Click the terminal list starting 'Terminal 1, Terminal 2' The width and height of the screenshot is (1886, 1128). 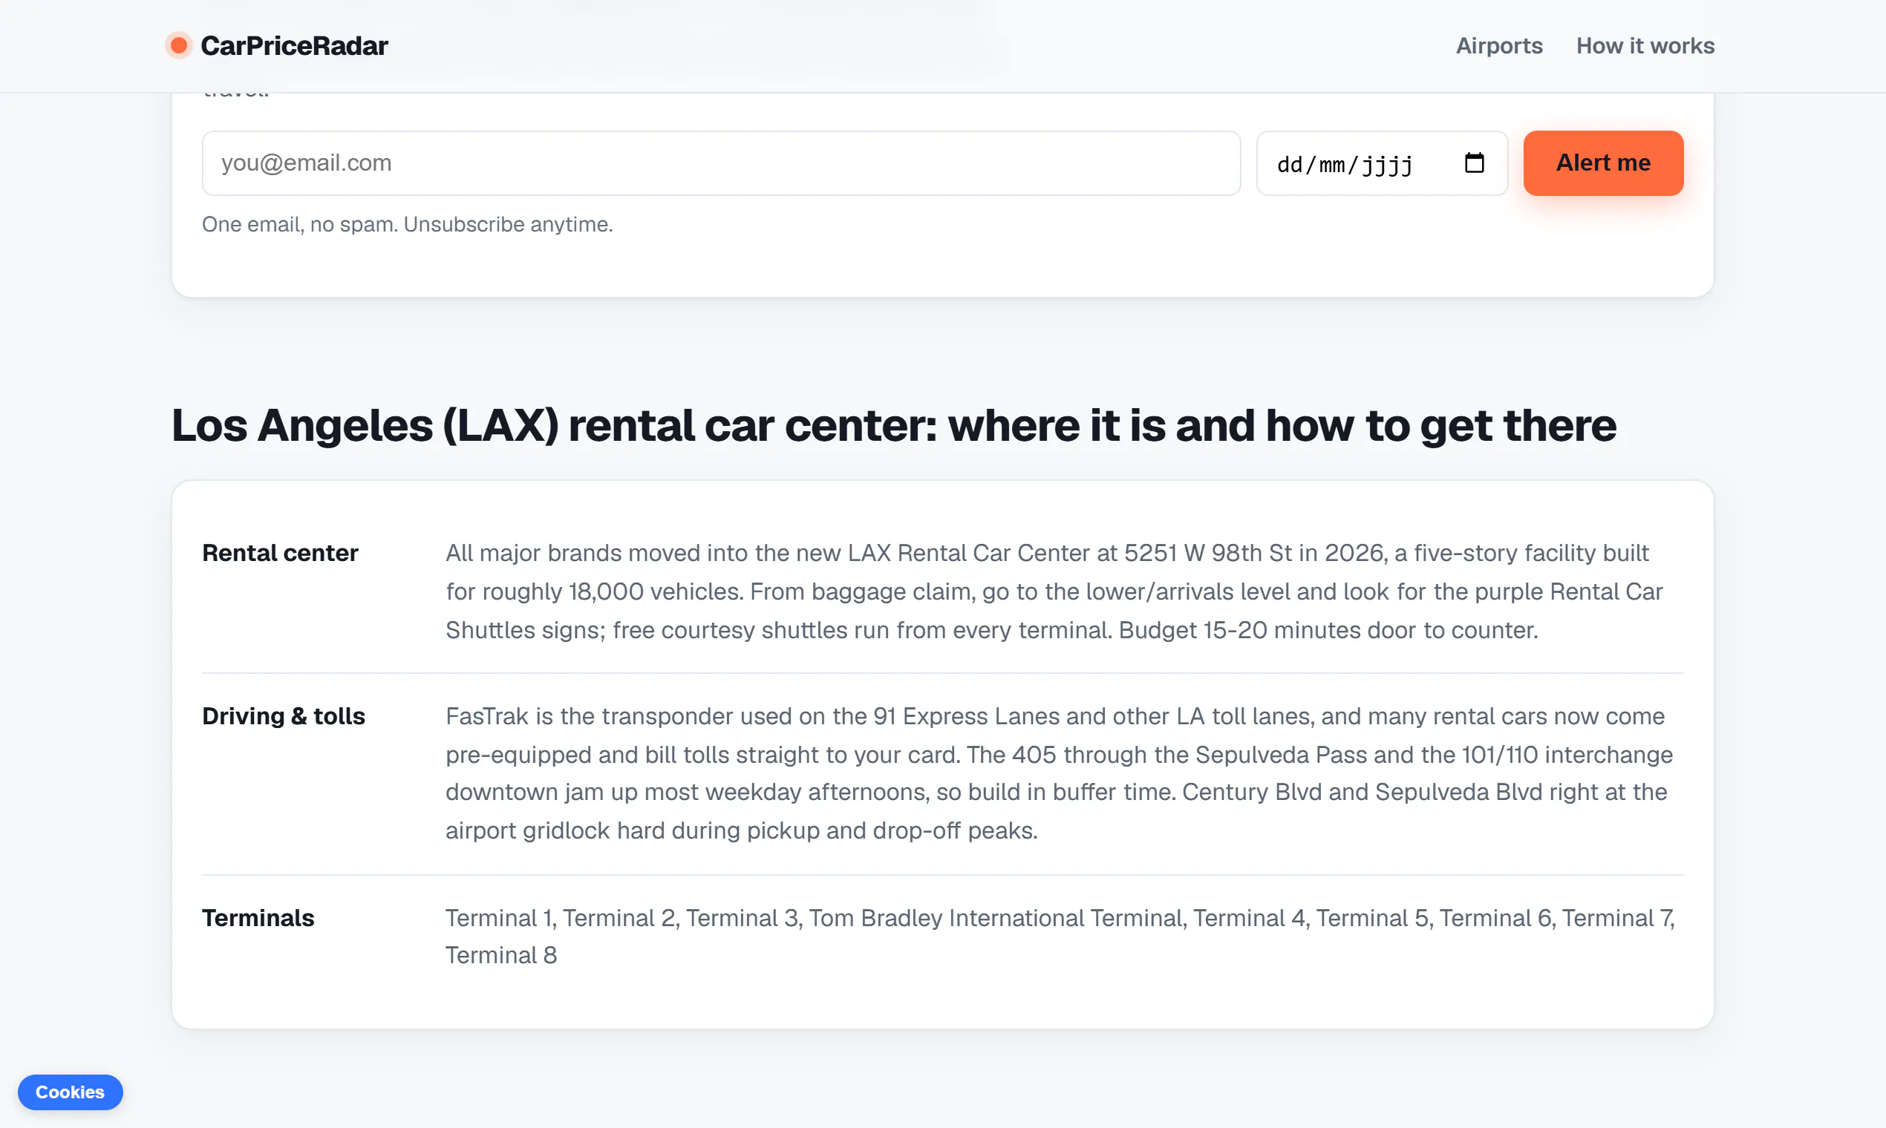click(x=1060, y=937)
